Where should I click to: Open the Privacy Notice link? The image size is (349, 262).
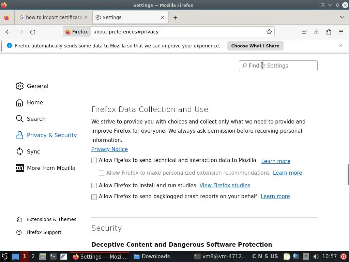pyautogui.click(x=109, y=149)
